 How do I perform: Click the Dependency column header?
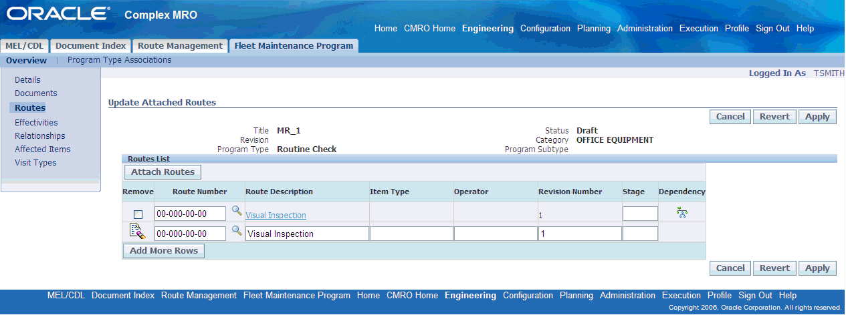pyautogui.click(x=681, y=192)
